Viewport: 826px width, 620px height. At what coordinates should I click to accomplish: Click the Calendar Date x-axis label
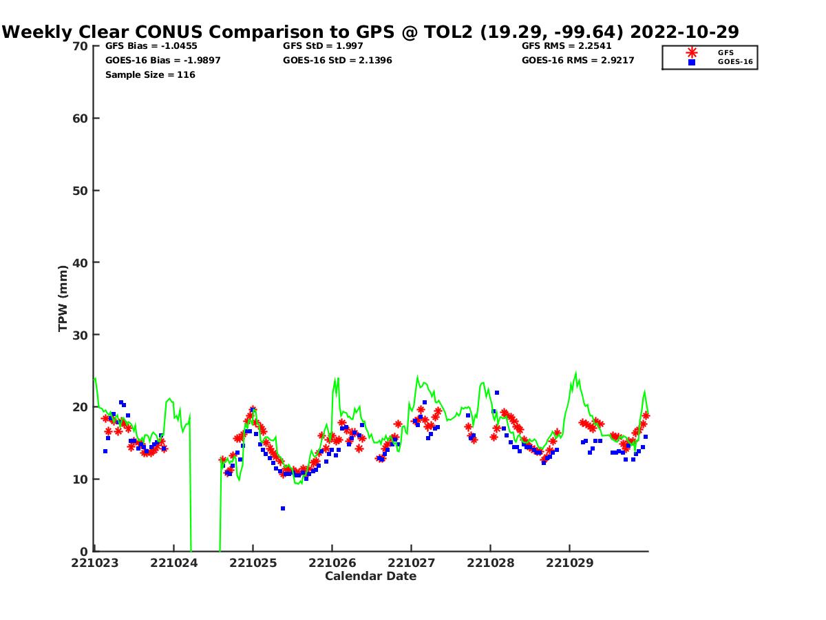370,577
